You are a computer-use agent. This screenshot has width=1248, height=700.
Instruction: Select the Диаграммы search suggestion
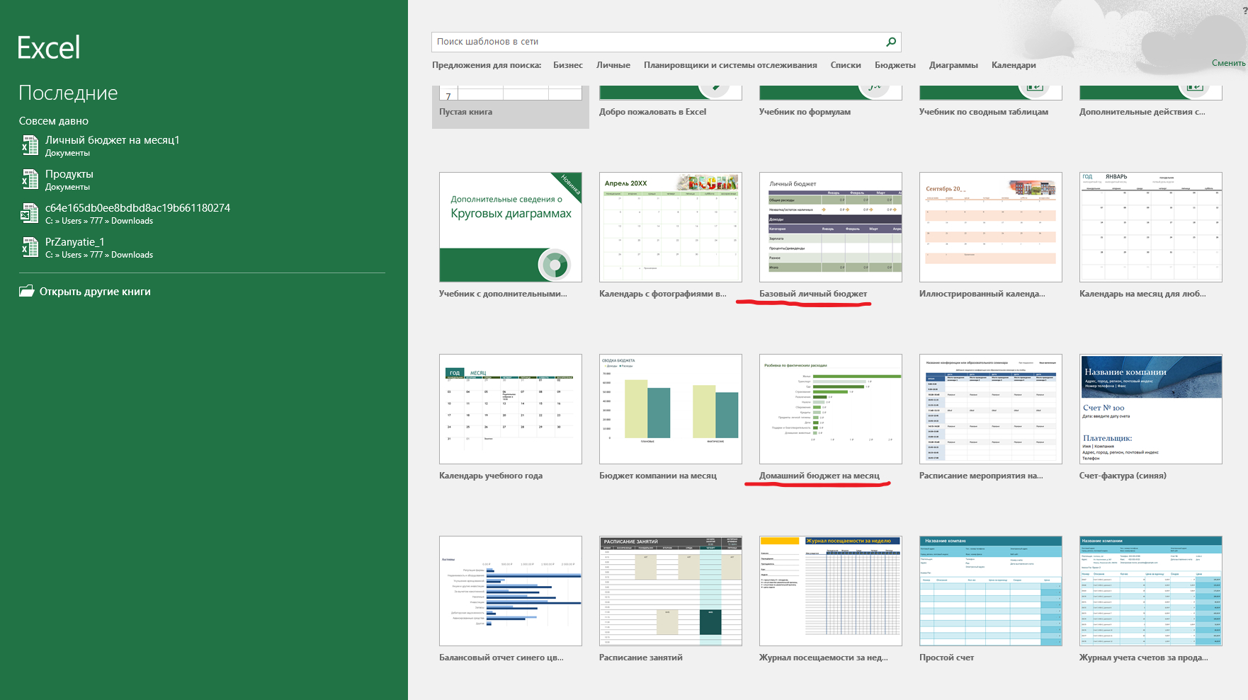tap(953, 65)
